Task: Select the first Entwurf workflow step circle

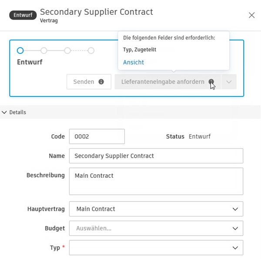Action: pyautogui.click(x=20, y=50)
